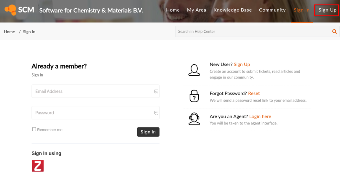The height and width of the screenshot is (179, 340).
Task: Go to Knowledge Base in the header
Action: tap(232, 10)
